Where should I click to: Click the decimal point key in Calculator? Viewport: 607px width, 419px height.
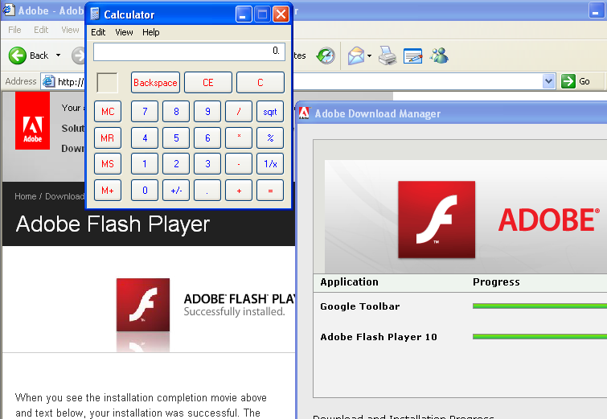(x=207, y=190)
